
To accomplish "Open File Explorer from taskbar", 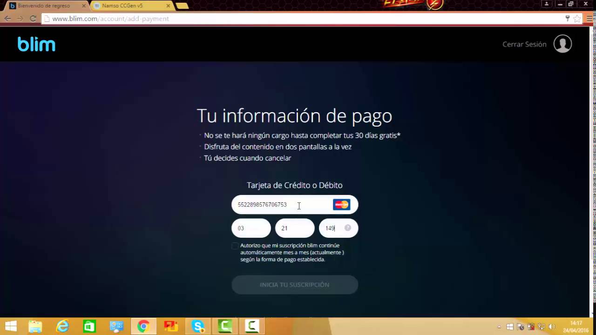I will (x=35, y=327).
